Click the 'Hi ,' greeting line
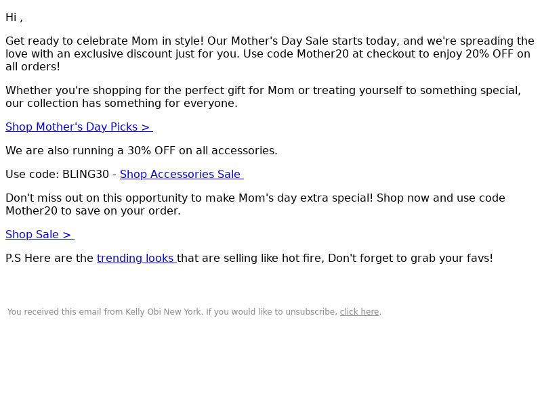The width and height of the screenshot is (542, 406). tap(14, 18)
